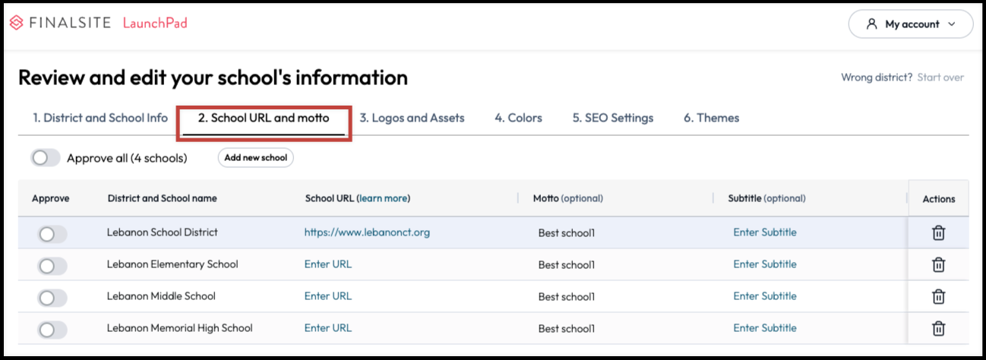Click Enter Subtitle for Lebanon Middle School
The image size is (986, 360).
[x=765, y=296]
